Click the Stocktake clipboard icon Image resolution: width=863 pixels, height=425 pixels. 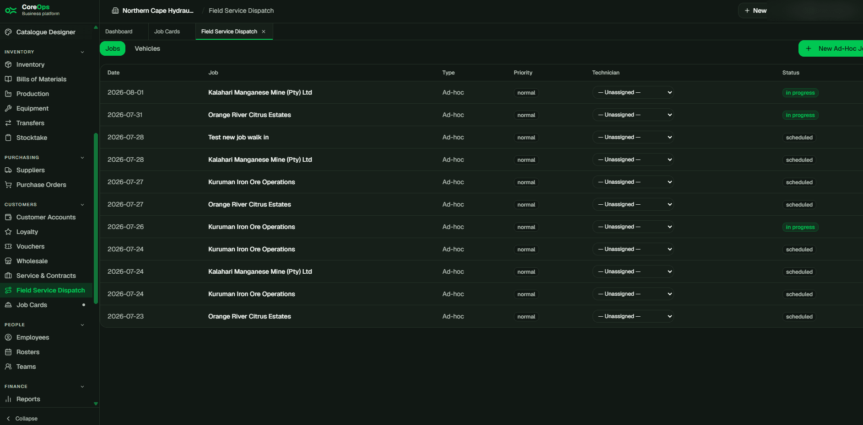click(x=8, y=138)
